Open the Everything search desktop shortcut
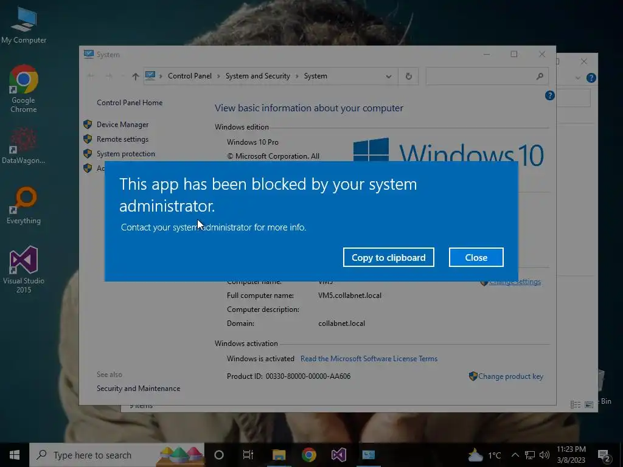Image resolution: width=623 pixels, height=467 pixels. (24, 206)
